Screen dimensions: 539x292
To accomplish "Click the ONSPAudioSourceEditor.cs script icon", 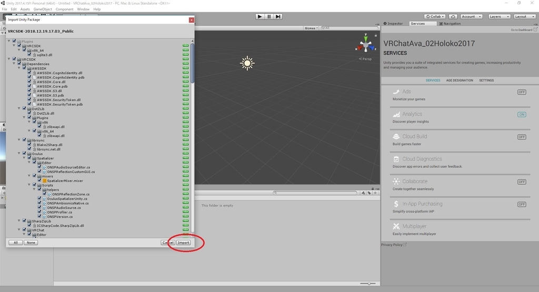I will tap(44, 167).
